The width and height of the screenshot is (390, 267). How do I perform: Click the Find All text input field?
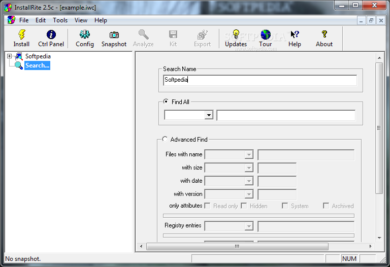tap(286, 115)
